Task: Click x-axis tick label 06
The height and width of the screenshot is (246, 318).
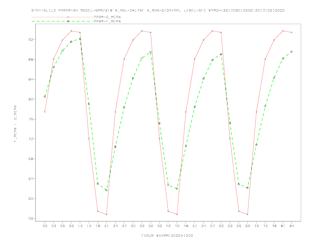Action: click(x=63, y=226)
